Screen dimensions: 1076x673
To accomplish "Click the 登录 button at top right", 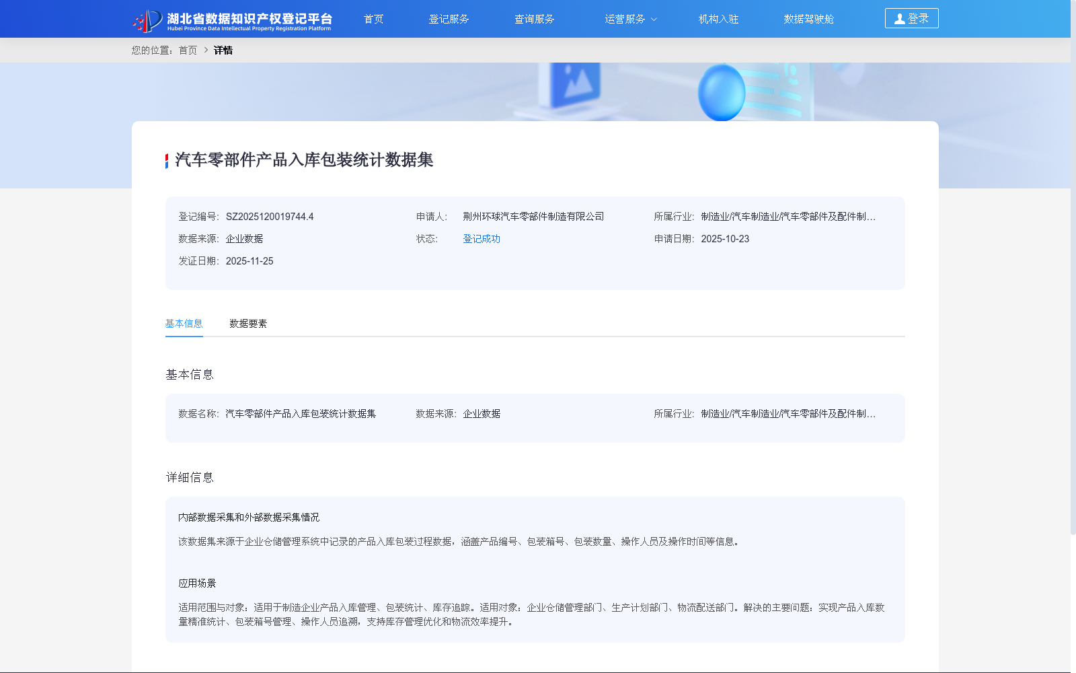I will [x=911, y=18].
